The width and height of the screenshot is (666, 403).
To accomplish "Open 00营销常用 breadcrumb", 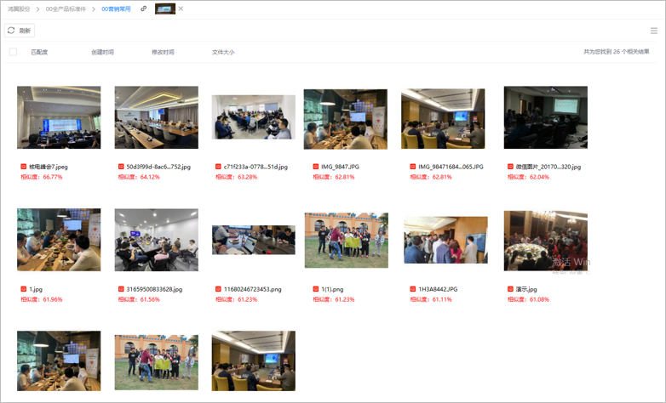I will click(116, 9).
